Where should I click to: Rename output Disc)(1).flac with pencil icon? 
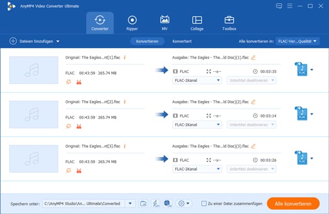point(253,57)
